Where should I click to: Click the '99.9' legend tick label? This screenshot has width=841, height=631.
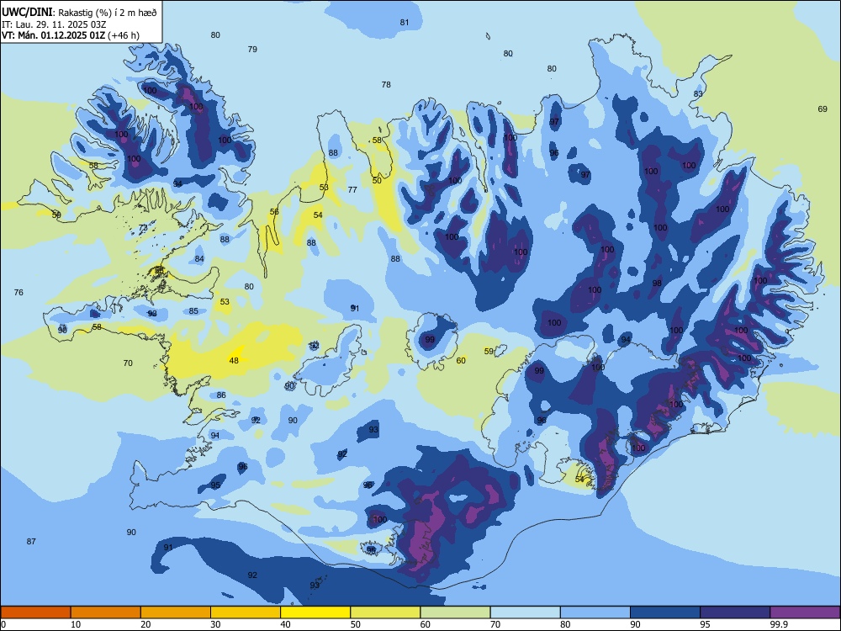click(x=778, y=624)
